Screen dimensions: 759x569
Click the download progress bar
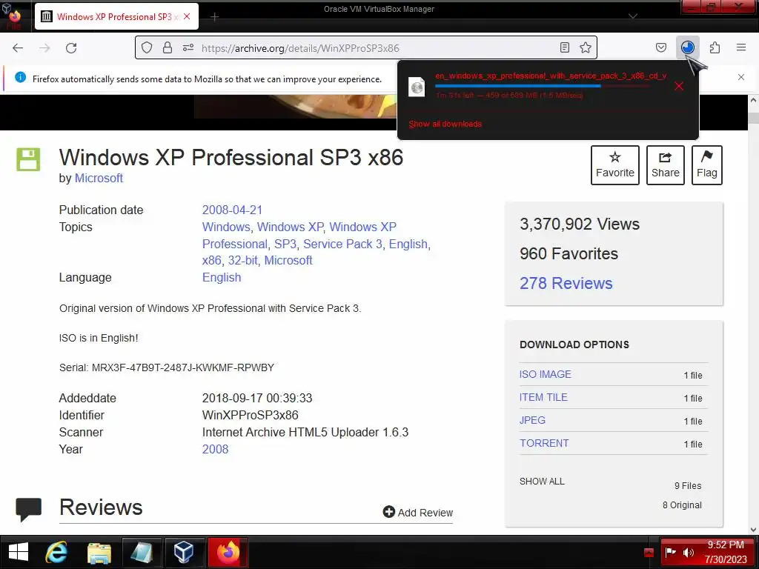click(543, 86)
